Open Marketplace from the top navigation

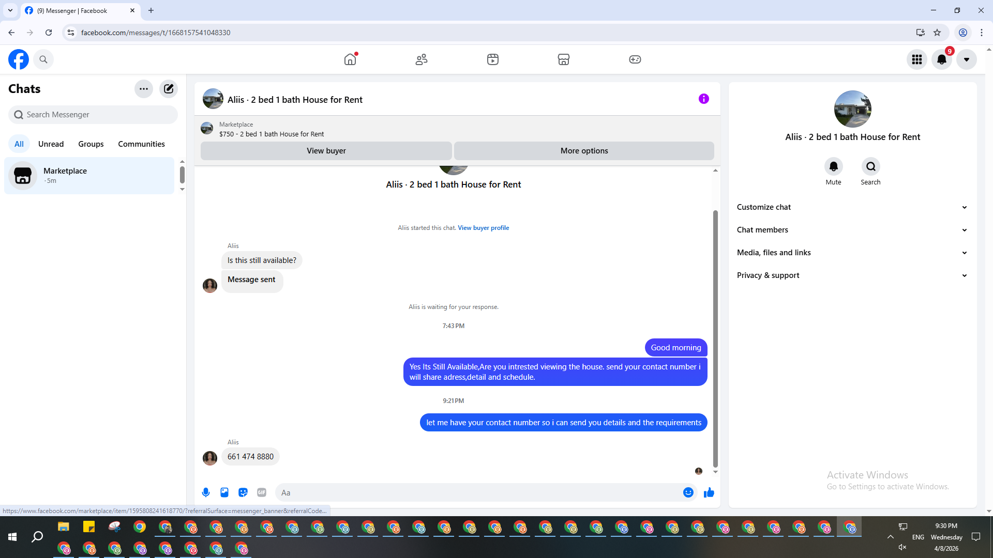pyautogui.click(x=564, y=59)
